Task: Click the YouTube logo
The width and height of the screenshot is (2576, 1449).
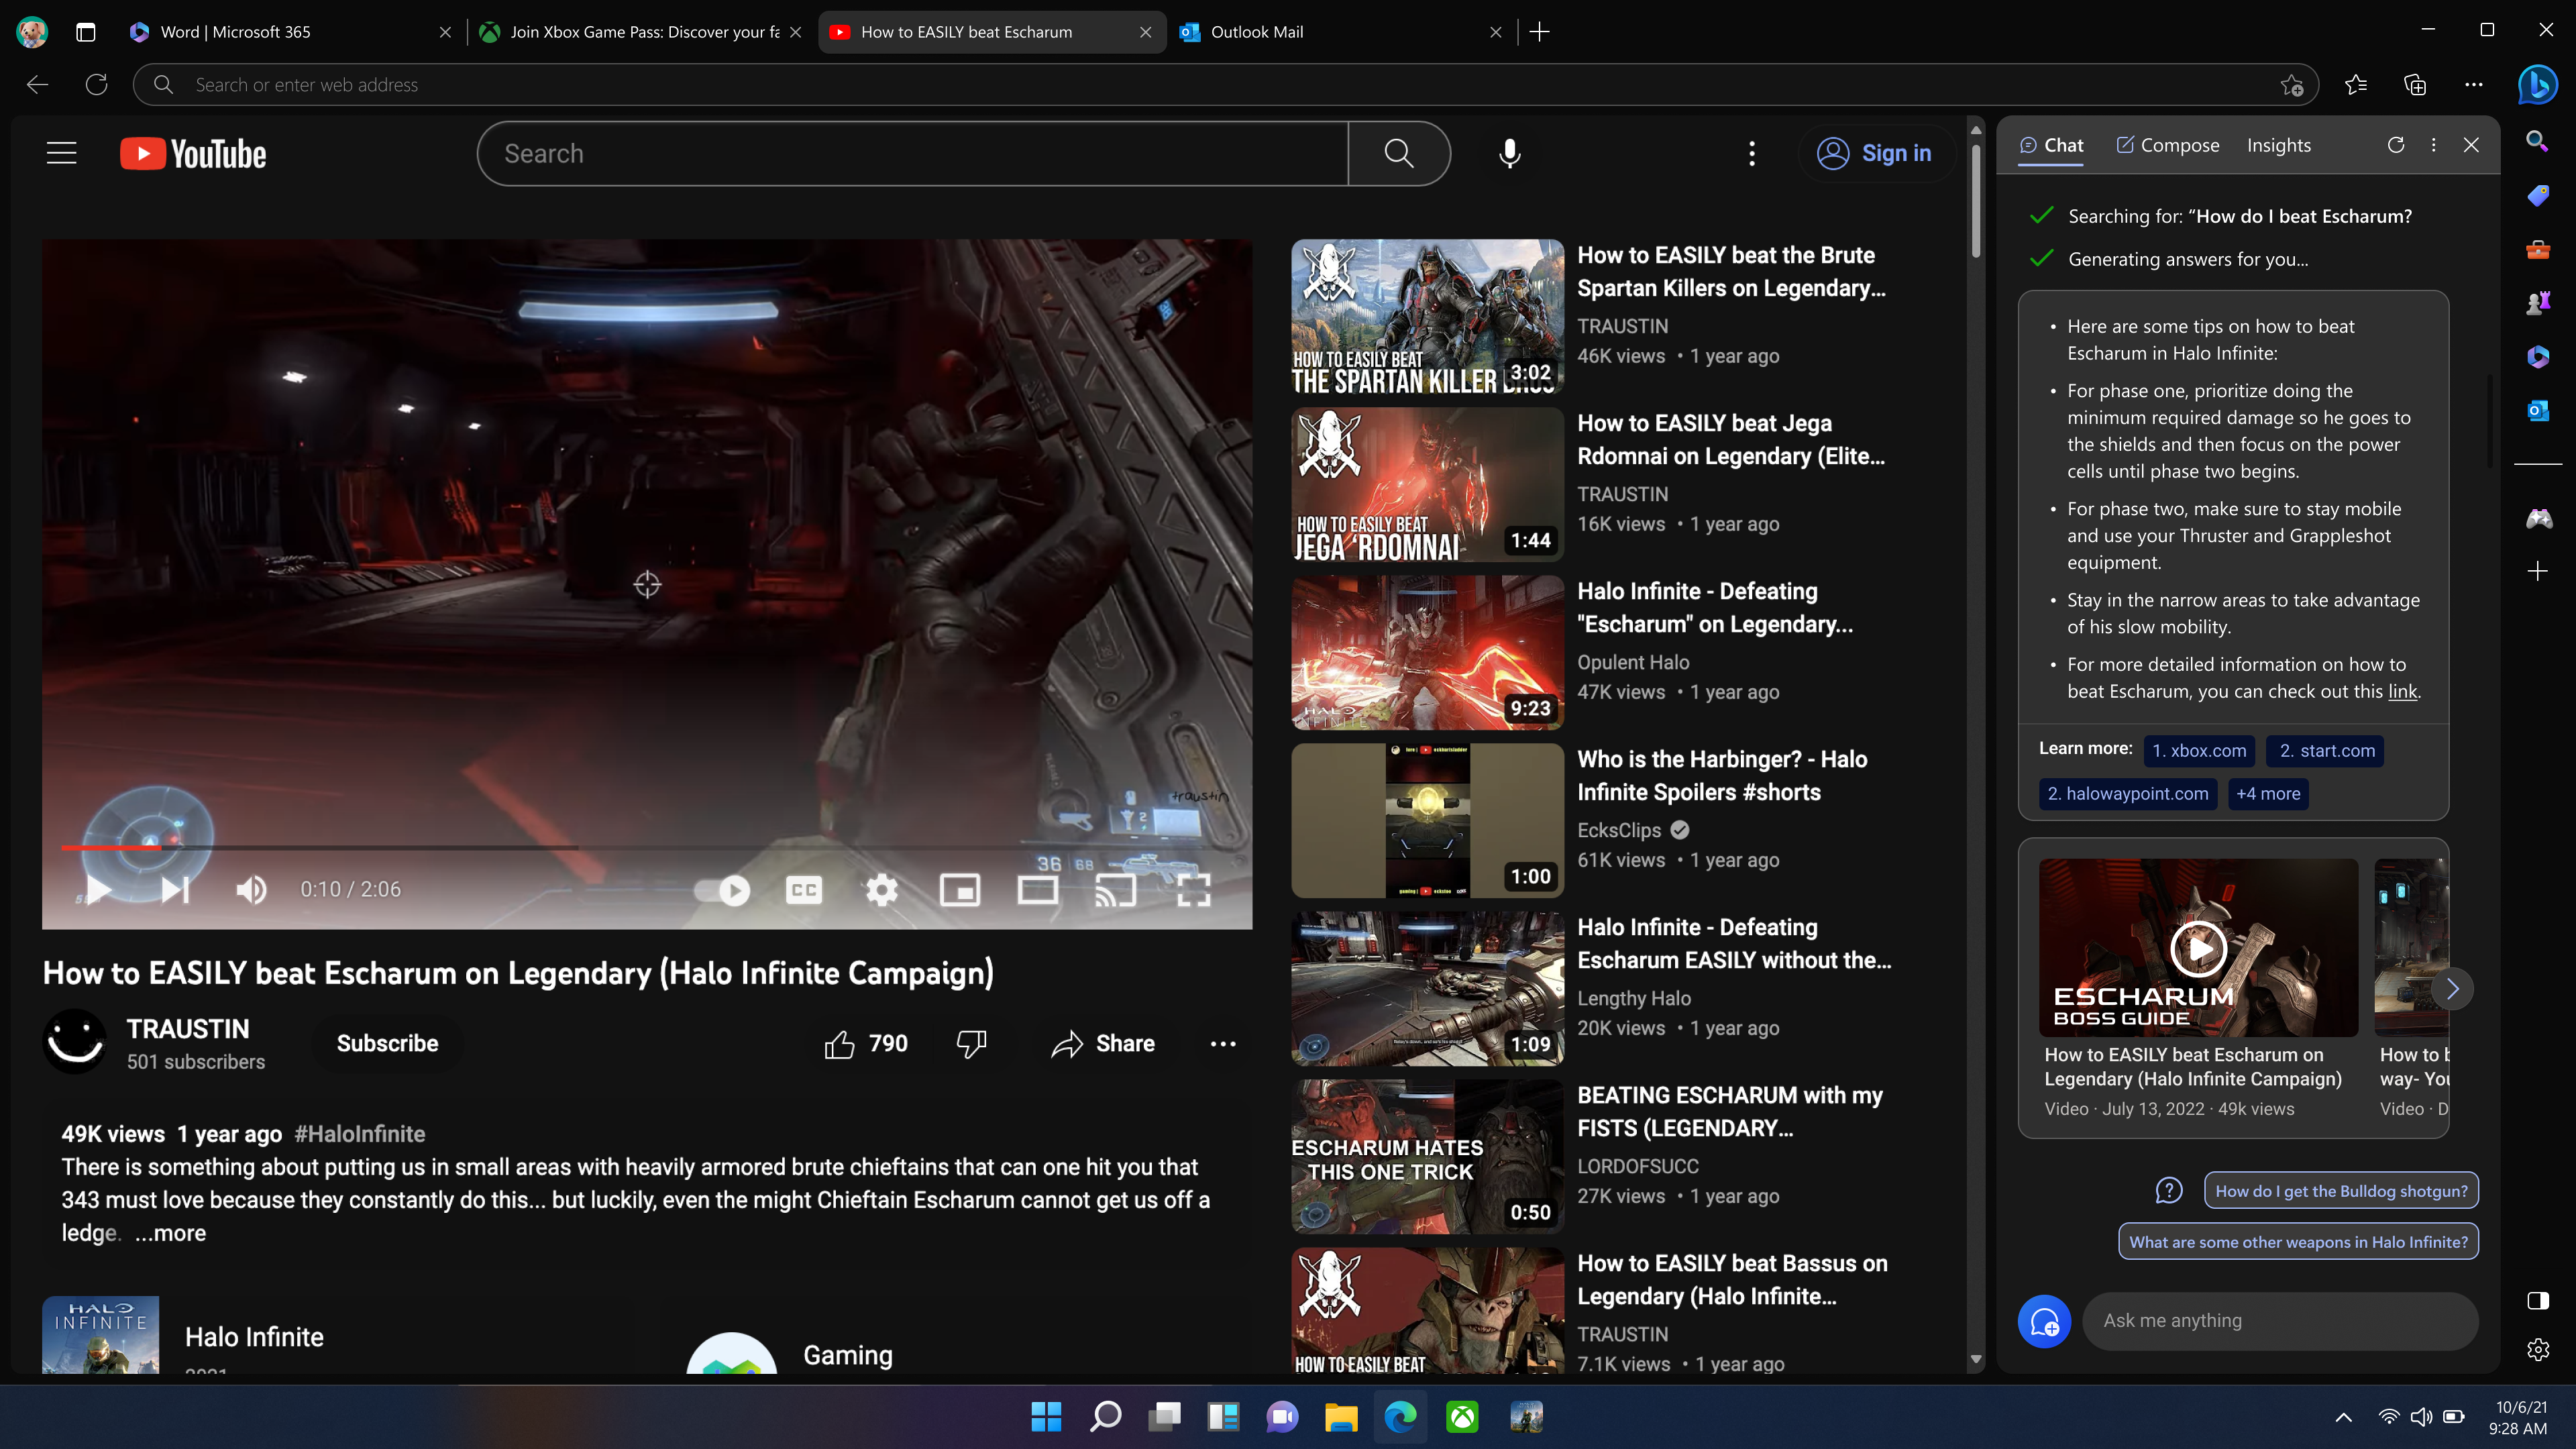Action: (193, 153)
